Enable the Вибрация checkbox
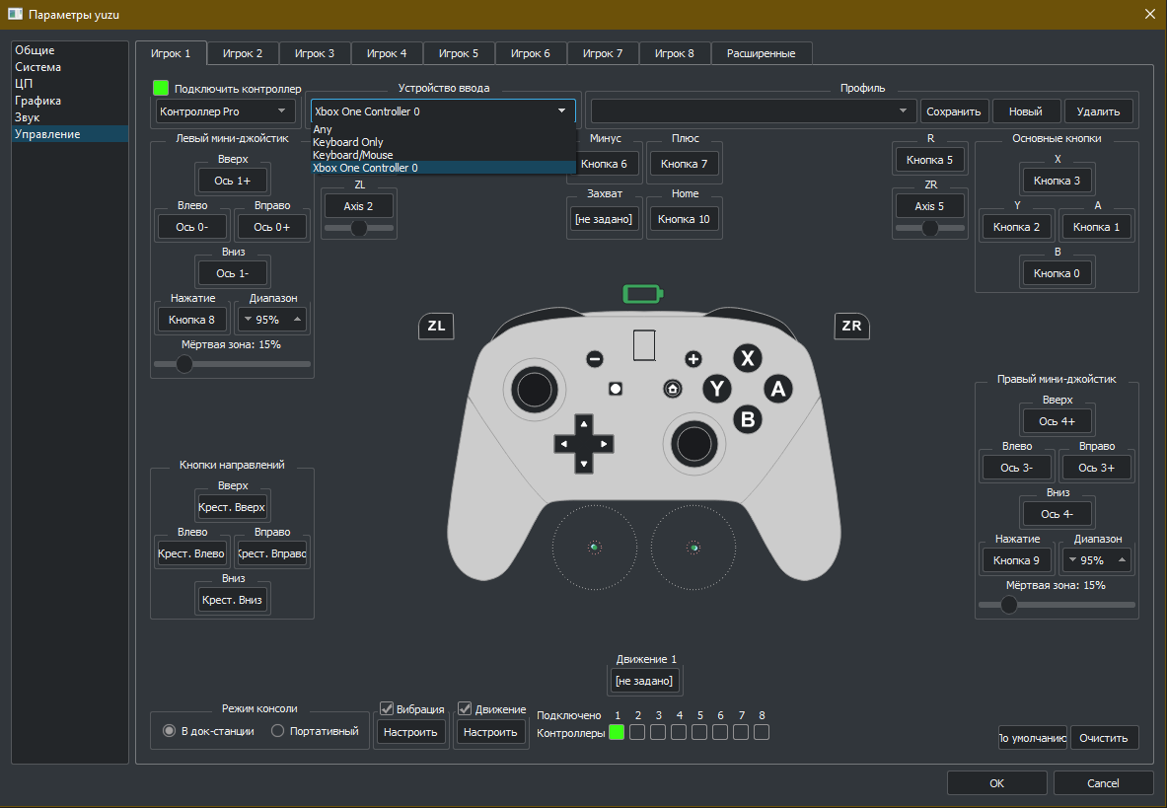Image resolution: width=1167 pixels, height=808 pixels. [x=387, y=708]
